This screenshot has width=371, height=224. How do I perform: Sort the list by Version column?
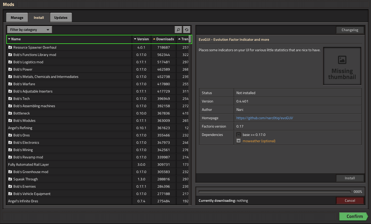point(141,39)
